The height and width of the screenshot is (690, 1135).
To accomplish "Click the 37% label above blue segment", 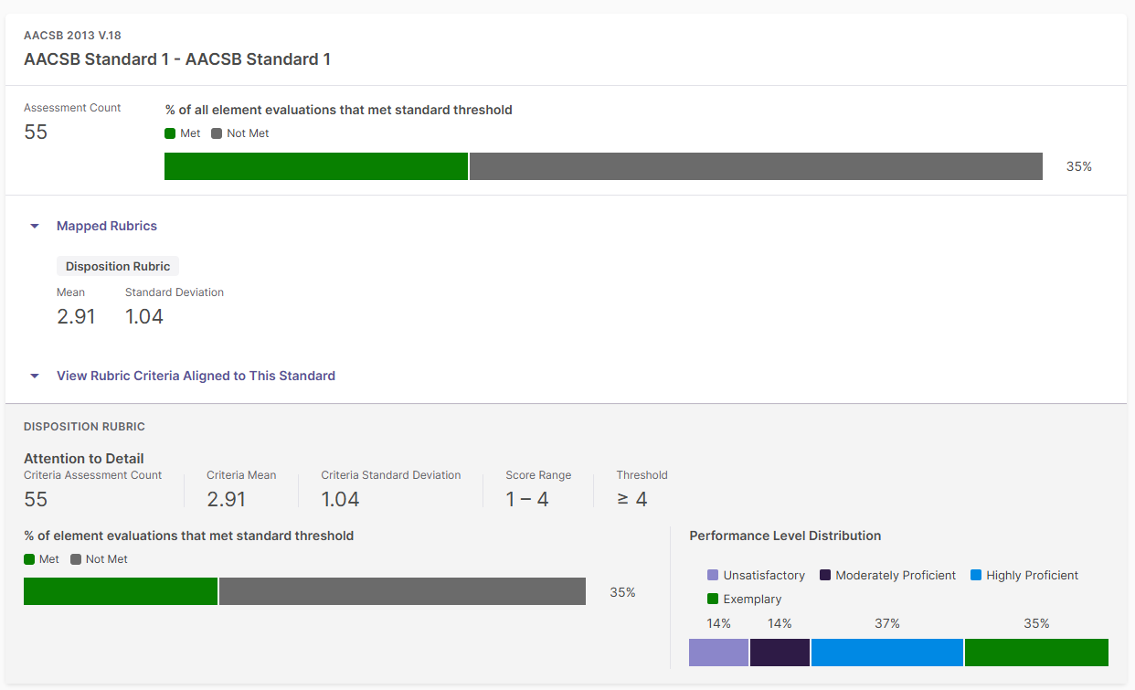I will (887, 623).
